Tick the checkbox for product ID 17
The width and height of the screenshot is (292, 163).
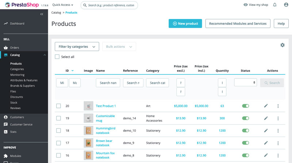coord(58,143)
